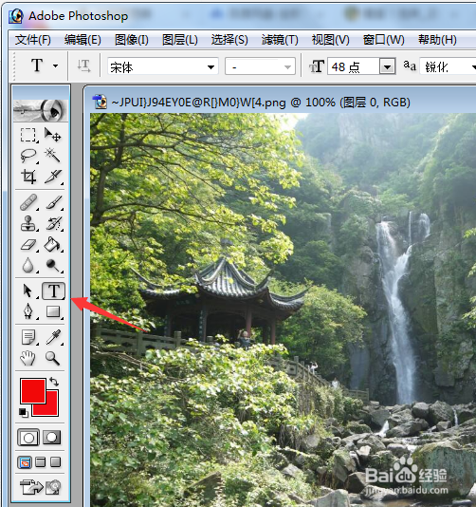Viewport: 476px width, 507px height.
Task: Select the Paint Bucket tool
Action: [53, 245]
